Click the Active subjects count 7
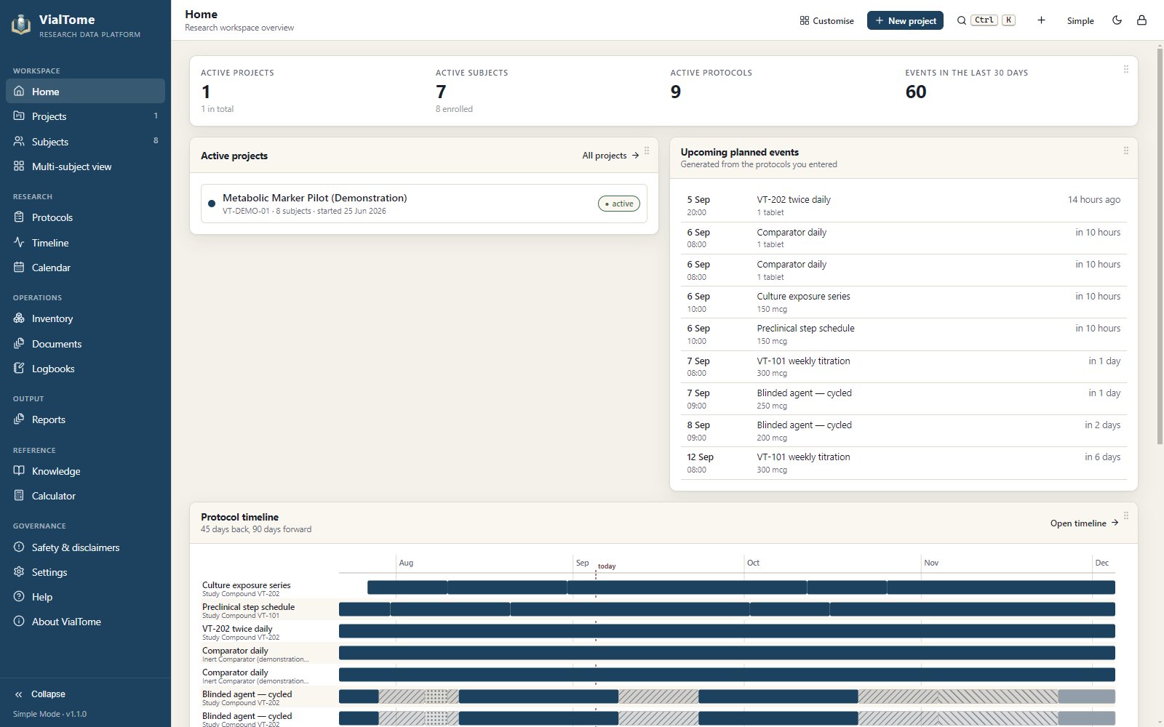Screen dimensions: 1164x727 441,92
